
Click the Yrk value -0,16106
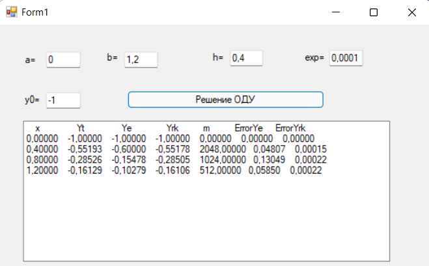point(173,170)
